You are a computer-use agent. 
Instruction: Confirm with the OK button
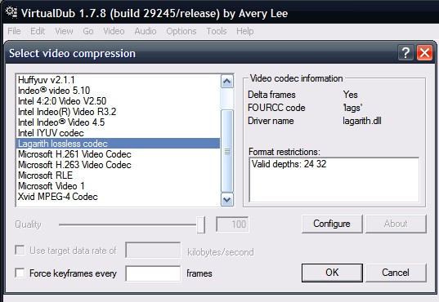tap(332, 273)
